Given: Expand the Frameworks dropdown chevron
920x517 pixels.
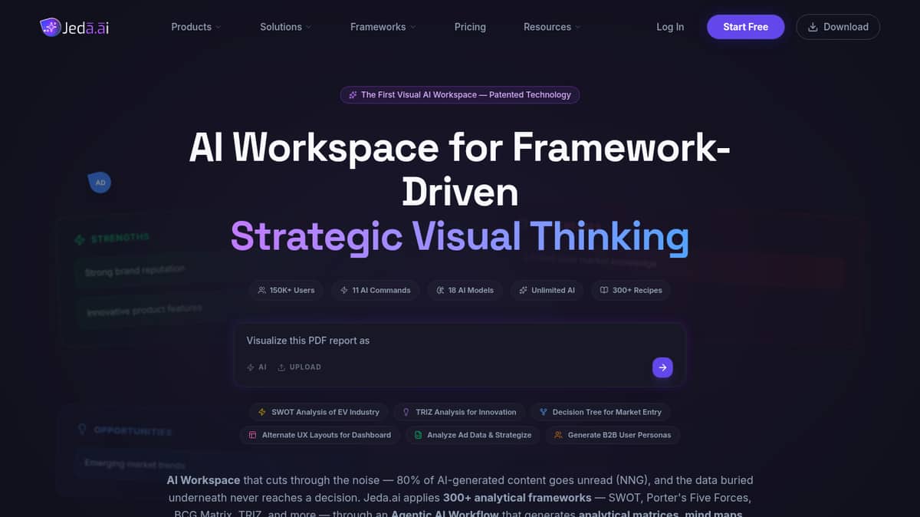Looking at the screenshot, I should click(412, 27).
